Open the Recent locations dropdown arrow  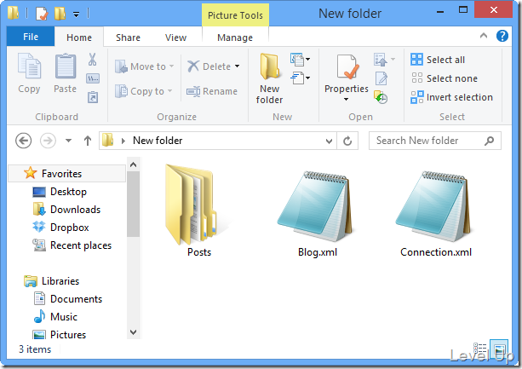pyautogui.click(x=68, y=141)
